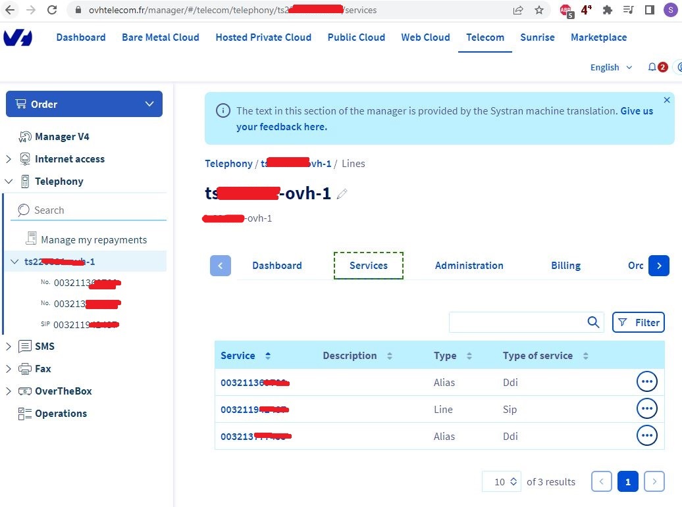Open the English language dropdown

611,67
